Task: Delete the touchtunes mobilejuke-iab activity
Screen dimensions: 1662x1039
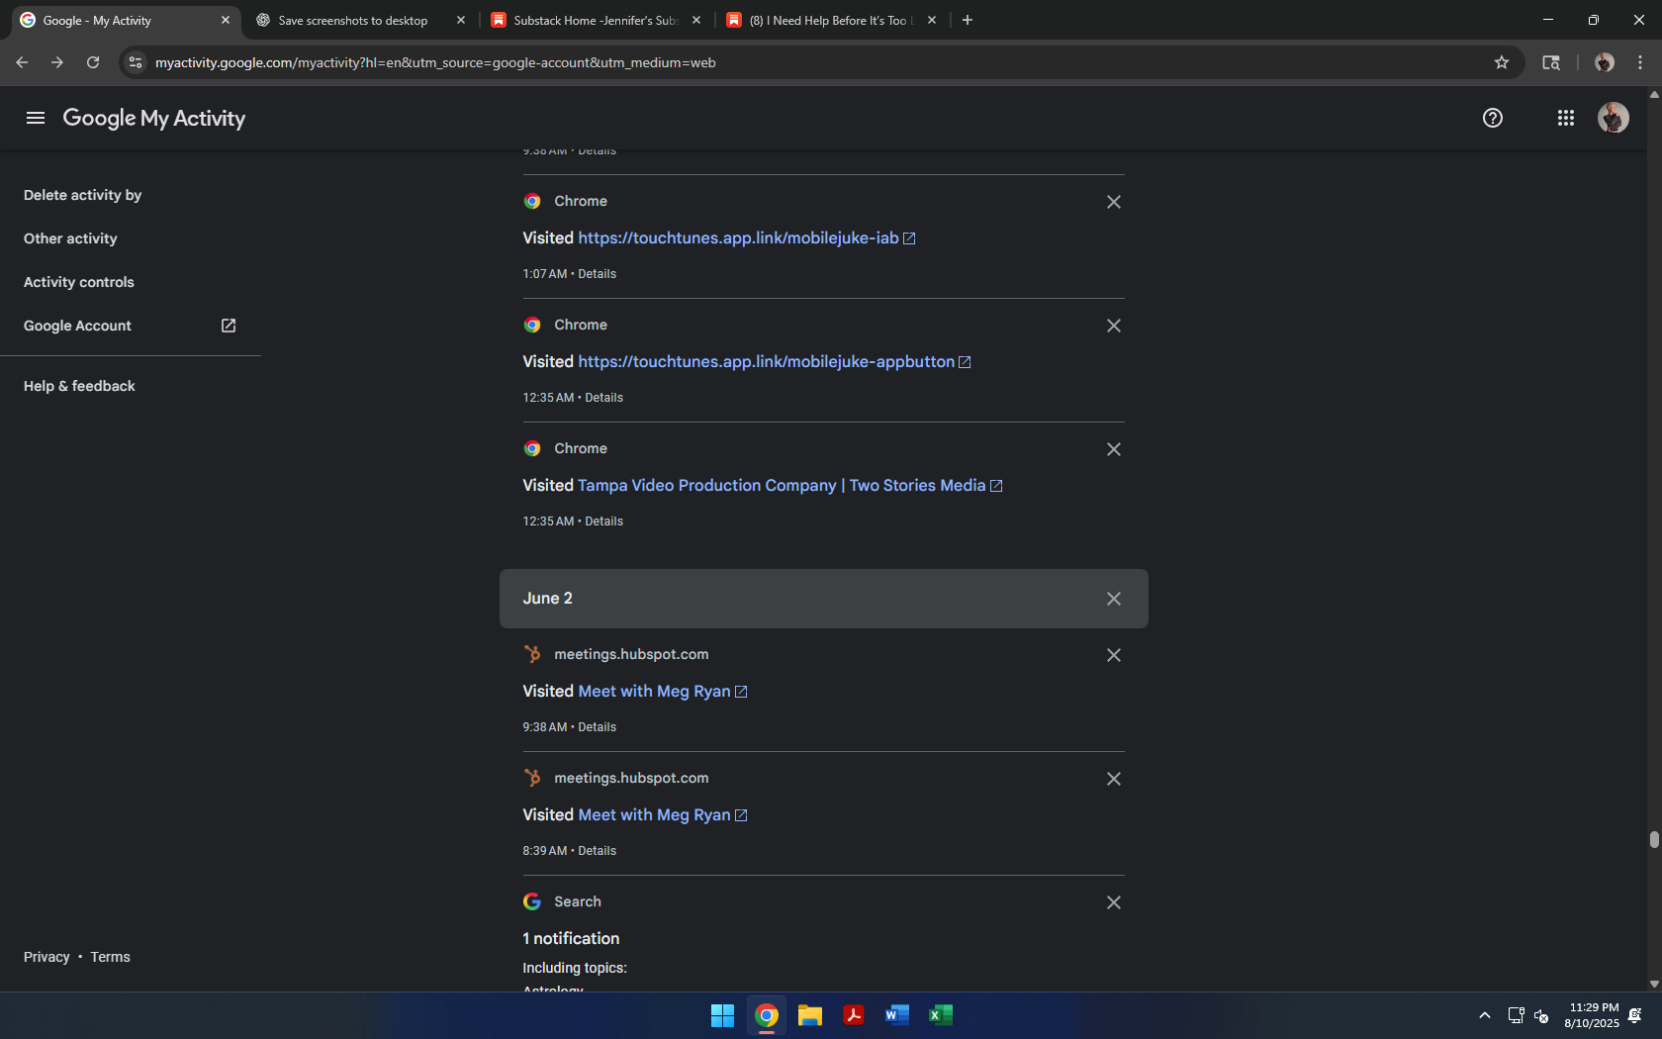Action: pyautogui.click(x=1114, y=202)
